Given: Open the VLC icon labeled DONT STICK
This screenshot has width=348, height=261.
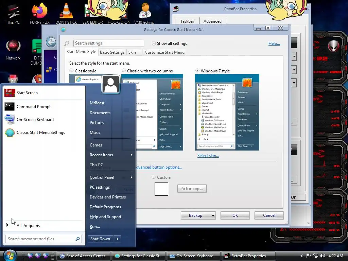Looking at the screenshot, I should pos(66,14).
